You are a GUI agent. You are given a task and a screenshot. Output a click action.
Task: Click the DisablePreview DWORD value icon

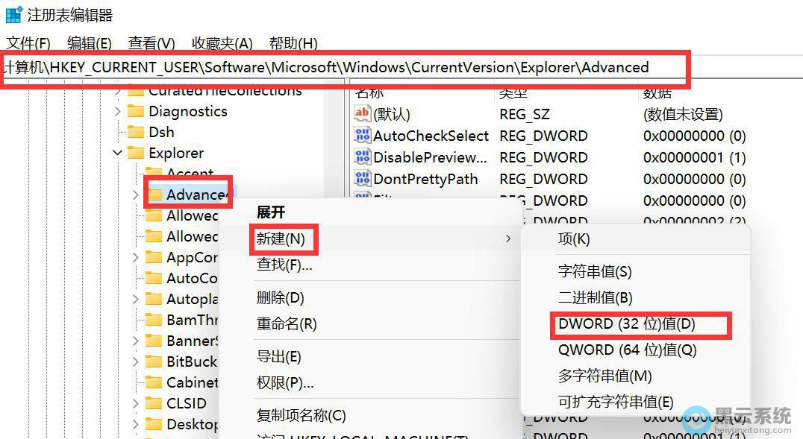[x=363, y=157]
